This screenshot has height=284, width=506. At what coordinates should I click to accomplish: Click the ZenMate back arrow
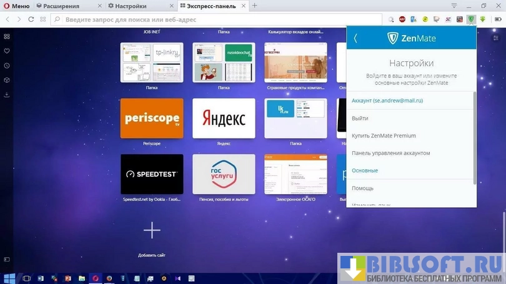(x=355, y=39)
